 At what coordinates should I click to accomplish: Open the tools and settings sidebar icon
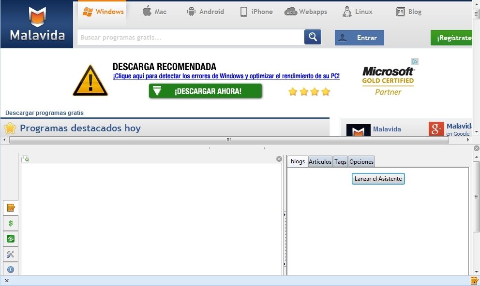[11, 254]
